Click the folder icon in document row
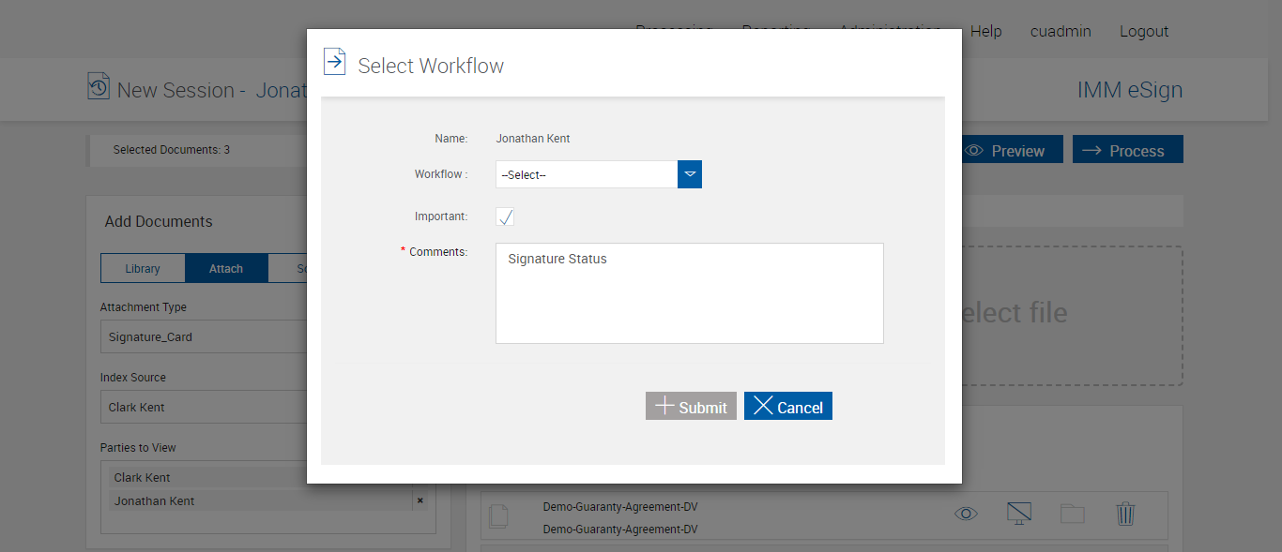 (x=1072, y=514)
